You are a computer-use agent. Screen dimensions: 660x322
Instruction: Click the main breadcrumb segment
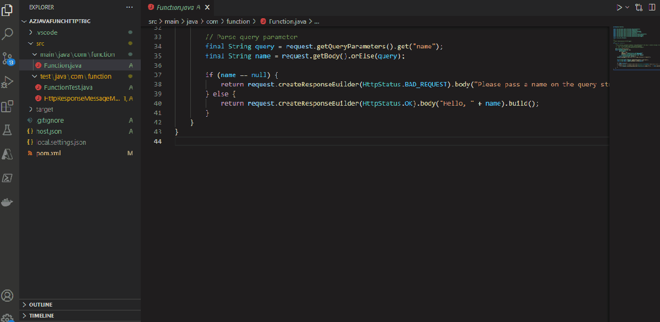pyautogui.click(x=172, y=21)
